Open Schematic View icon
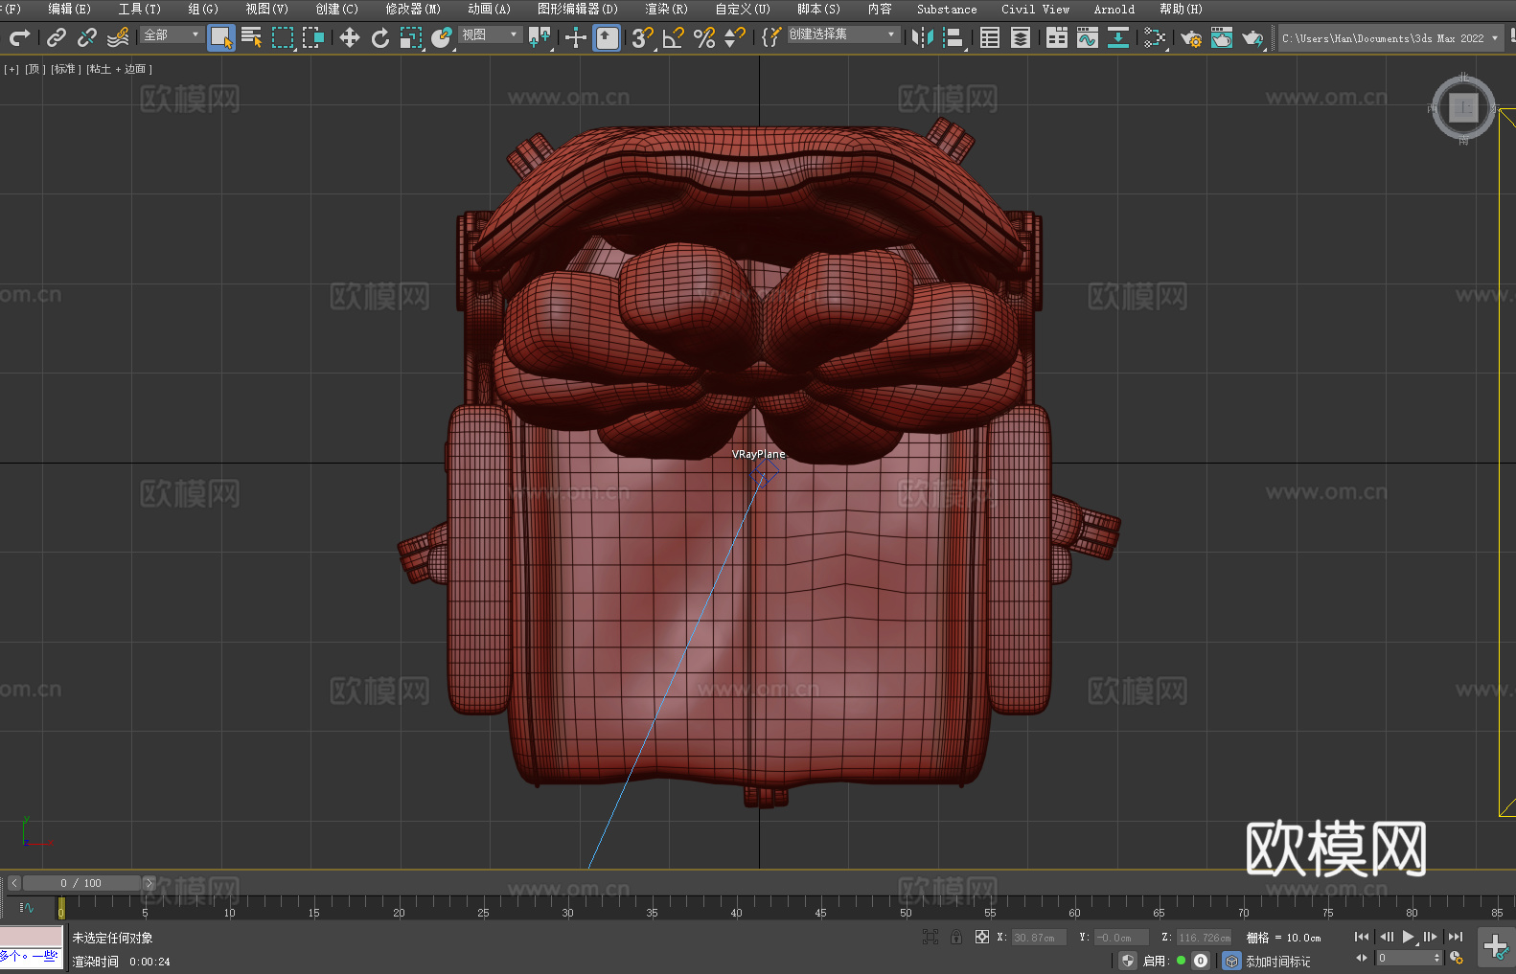The image size is (1516, 974). click(x=1118, y=37)
